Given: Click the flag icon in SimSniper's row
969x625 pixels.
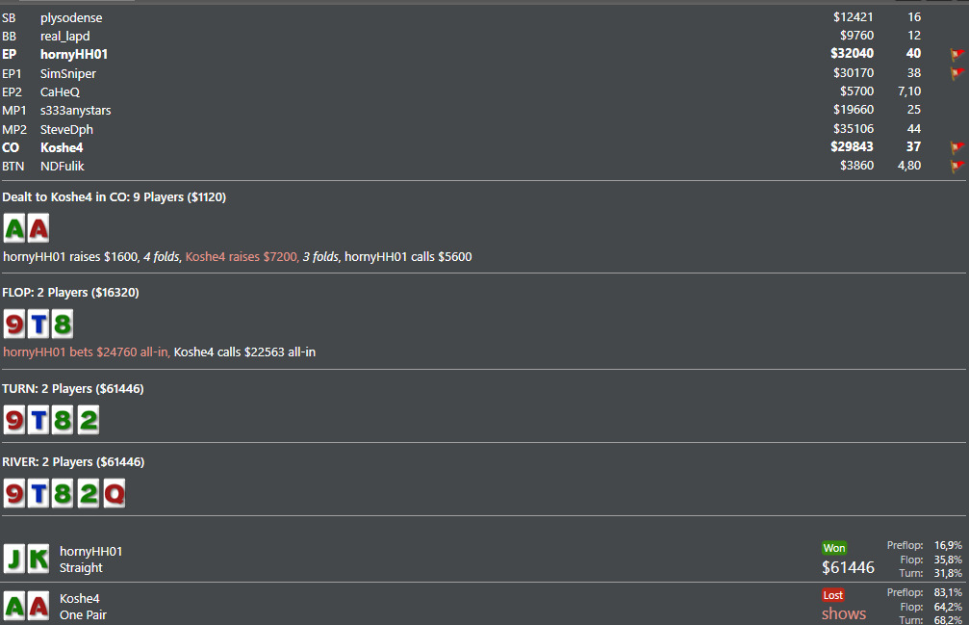Looking at the screenshot, I should (957, 73).
